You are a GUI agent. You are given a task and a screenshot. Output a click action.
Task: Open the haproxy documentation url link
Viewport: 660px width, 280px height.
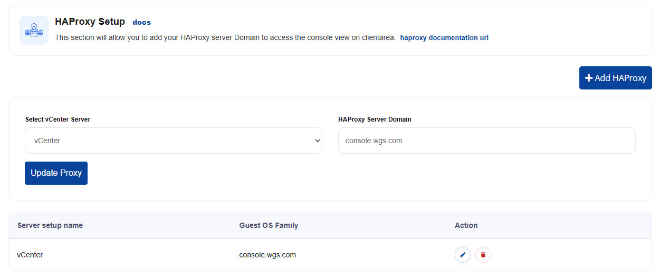[x=444, y=38]
